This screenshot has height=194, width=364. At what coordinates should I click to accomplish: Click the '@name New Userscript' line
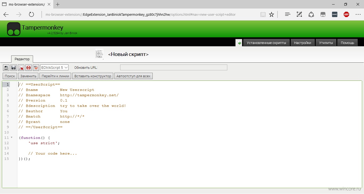[x=56, y=90]
